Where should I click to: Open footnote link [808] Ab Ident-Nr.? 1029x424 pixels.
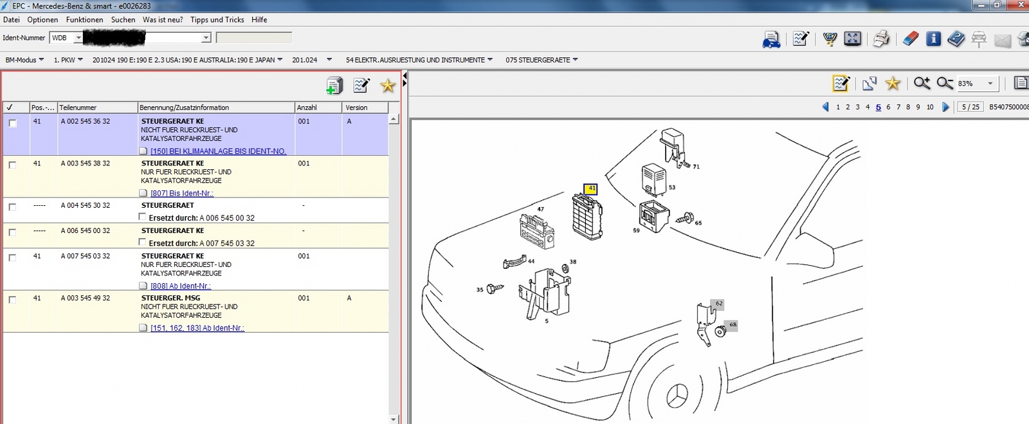(181, 286)
